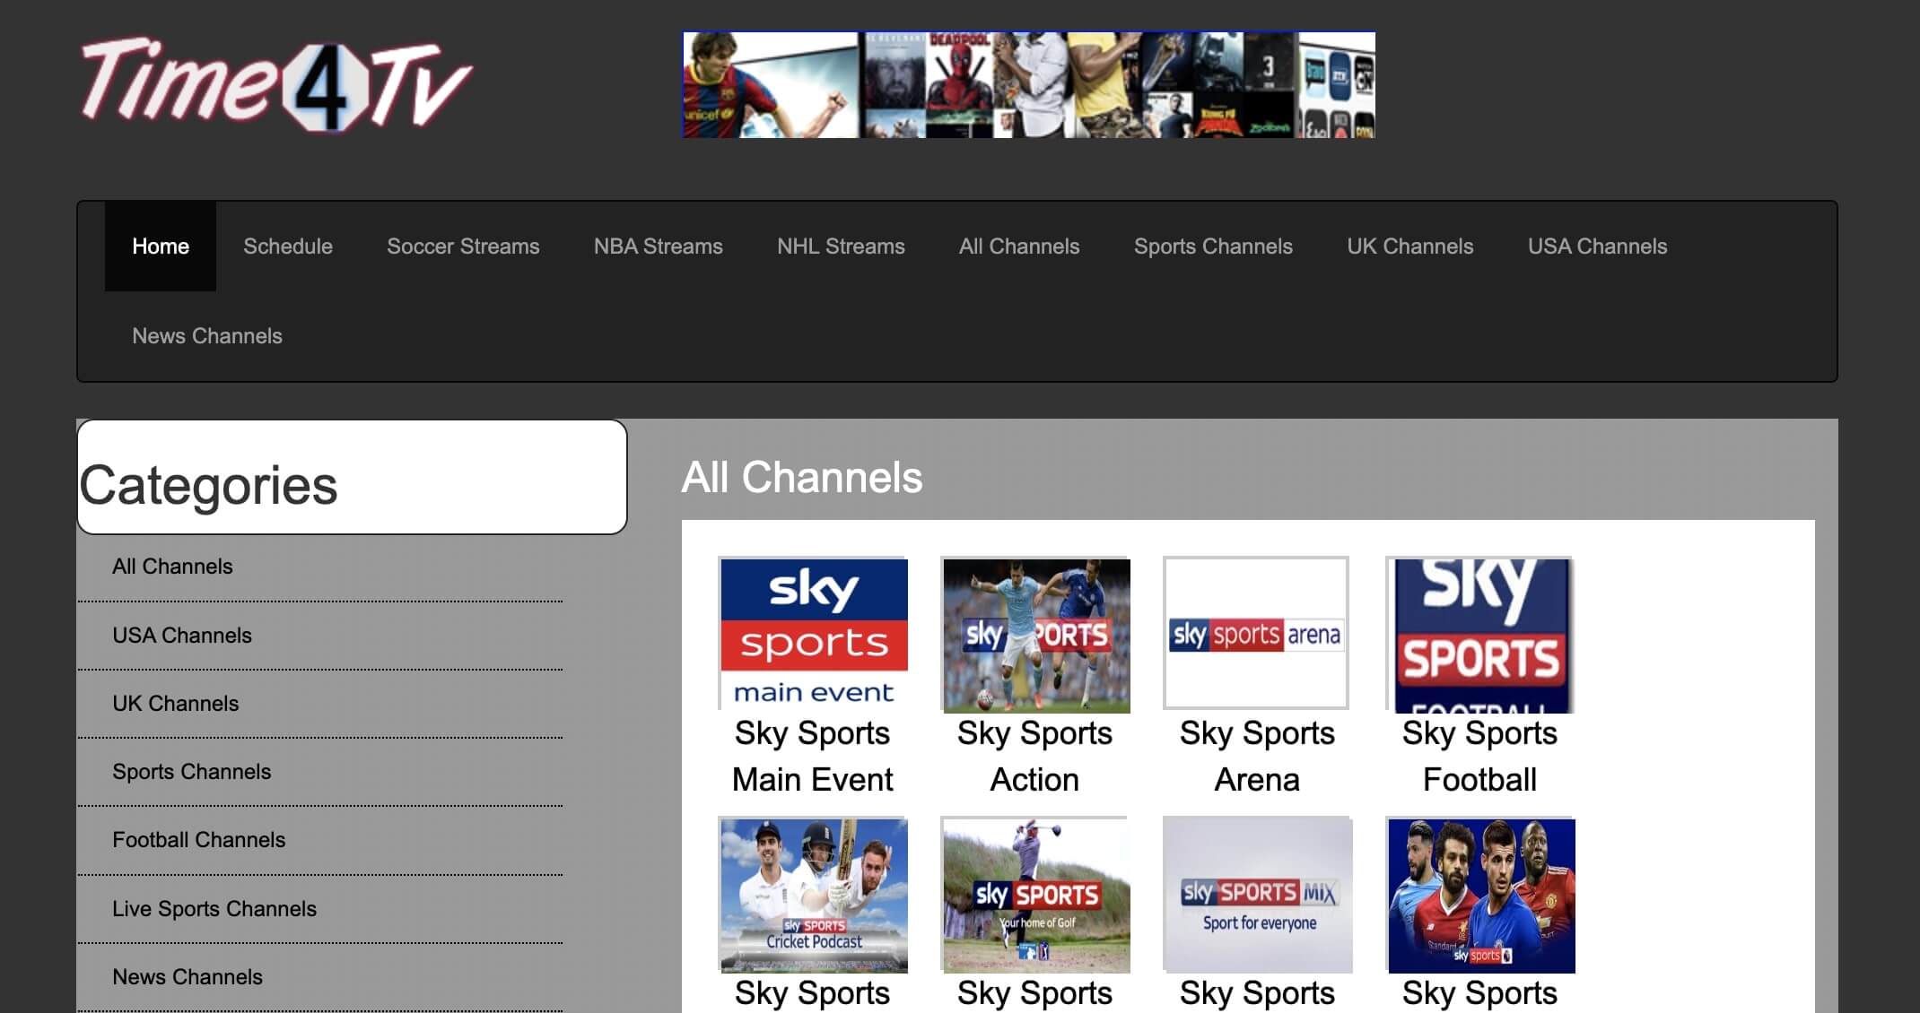Click the Time4Tv logo
1920x1013 pixels.
point(275,84)
